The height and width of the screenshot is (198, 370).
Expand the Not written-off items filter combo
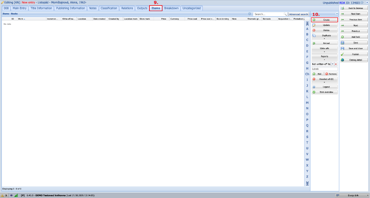[333, 64]
